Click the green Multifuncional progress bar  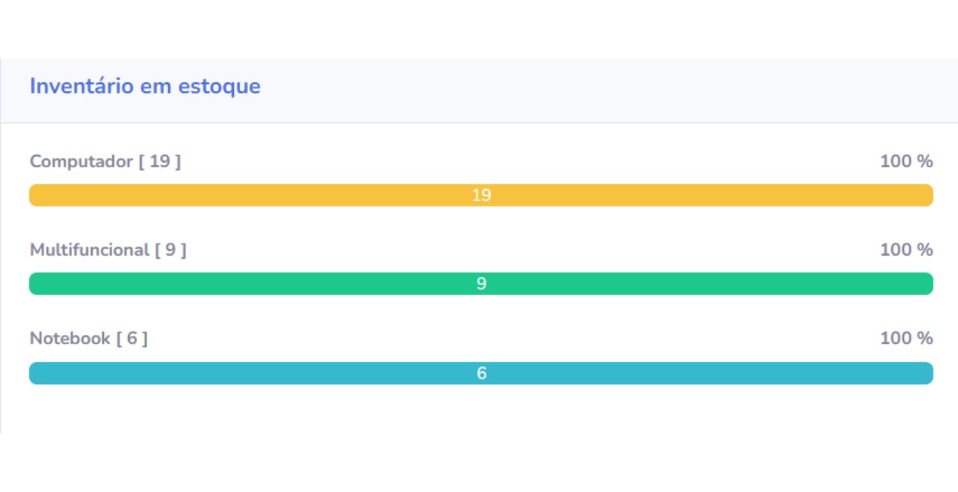click(481, 284)
